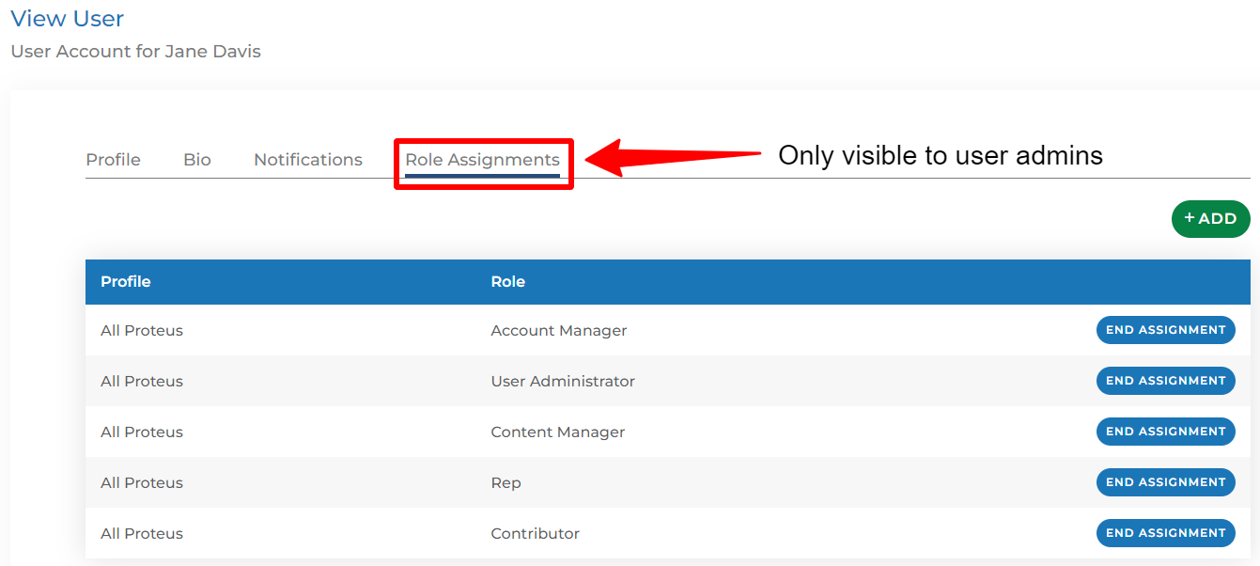Select the Content Manager role cell
The width and height of the screenshot is (1260, 566).
click(x=557, y=432)
